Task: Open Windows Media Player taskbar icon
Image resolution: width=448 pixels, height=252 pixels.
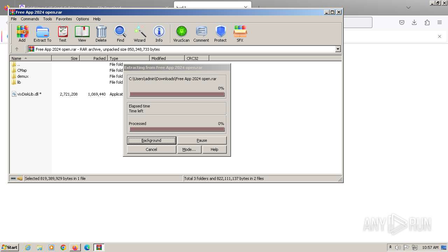Action: (x=51, y=247)
